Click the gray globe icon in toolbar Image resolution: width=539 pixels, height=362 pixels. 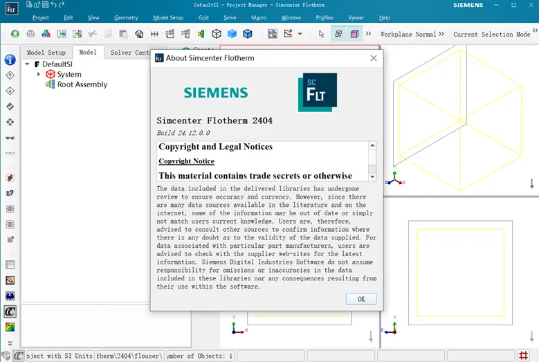coord(30,34)
